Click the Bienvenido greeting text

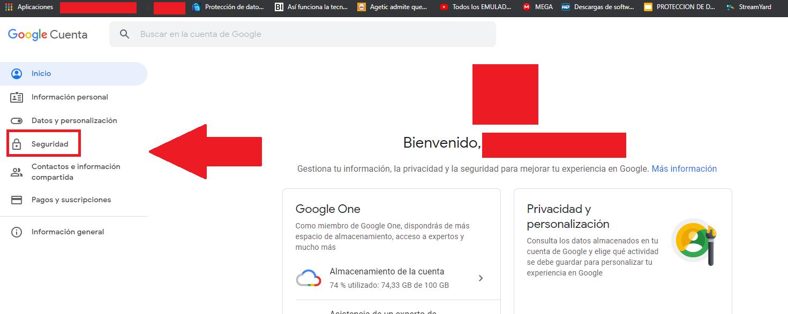click(441, 143)
